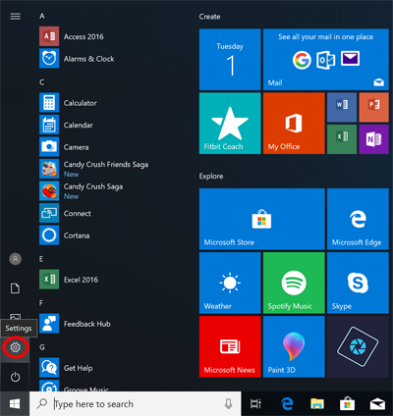Click the letter E section header

click(41, 259)
